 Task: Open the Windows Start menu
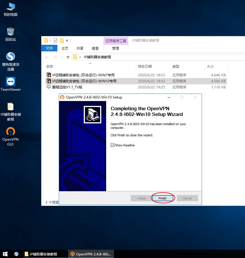point(5,254)
